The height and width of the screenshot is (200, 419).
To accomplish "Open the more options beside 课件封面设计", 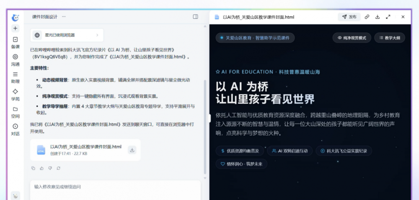I will tap(64, 17).
